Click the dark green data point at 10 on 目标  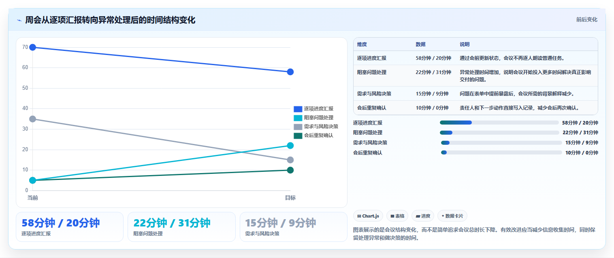(290, 170)
